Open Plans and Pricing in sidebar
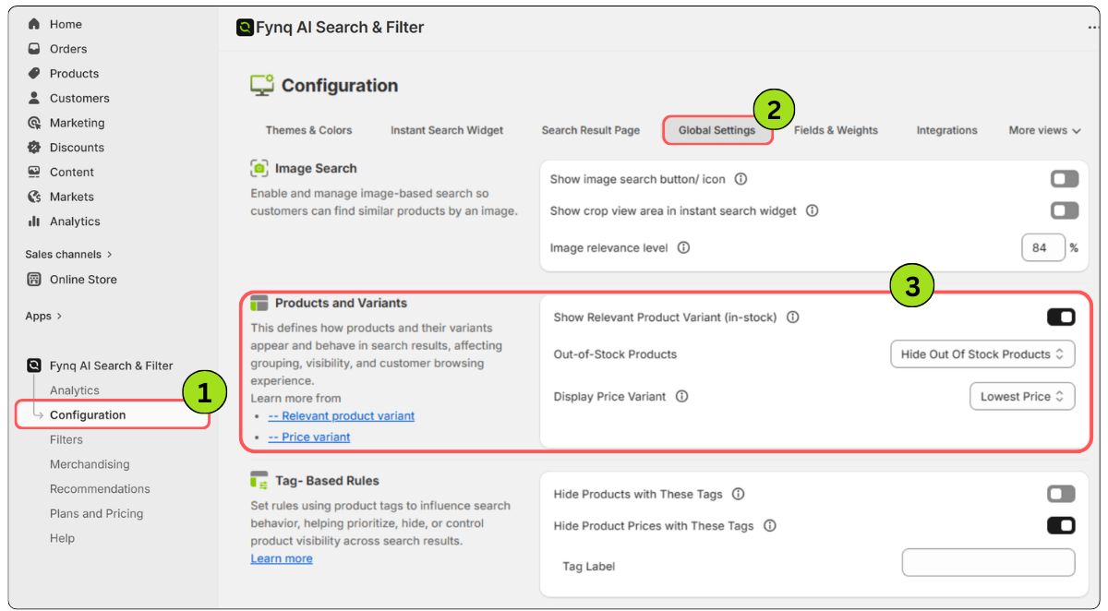 click(97, 513)
